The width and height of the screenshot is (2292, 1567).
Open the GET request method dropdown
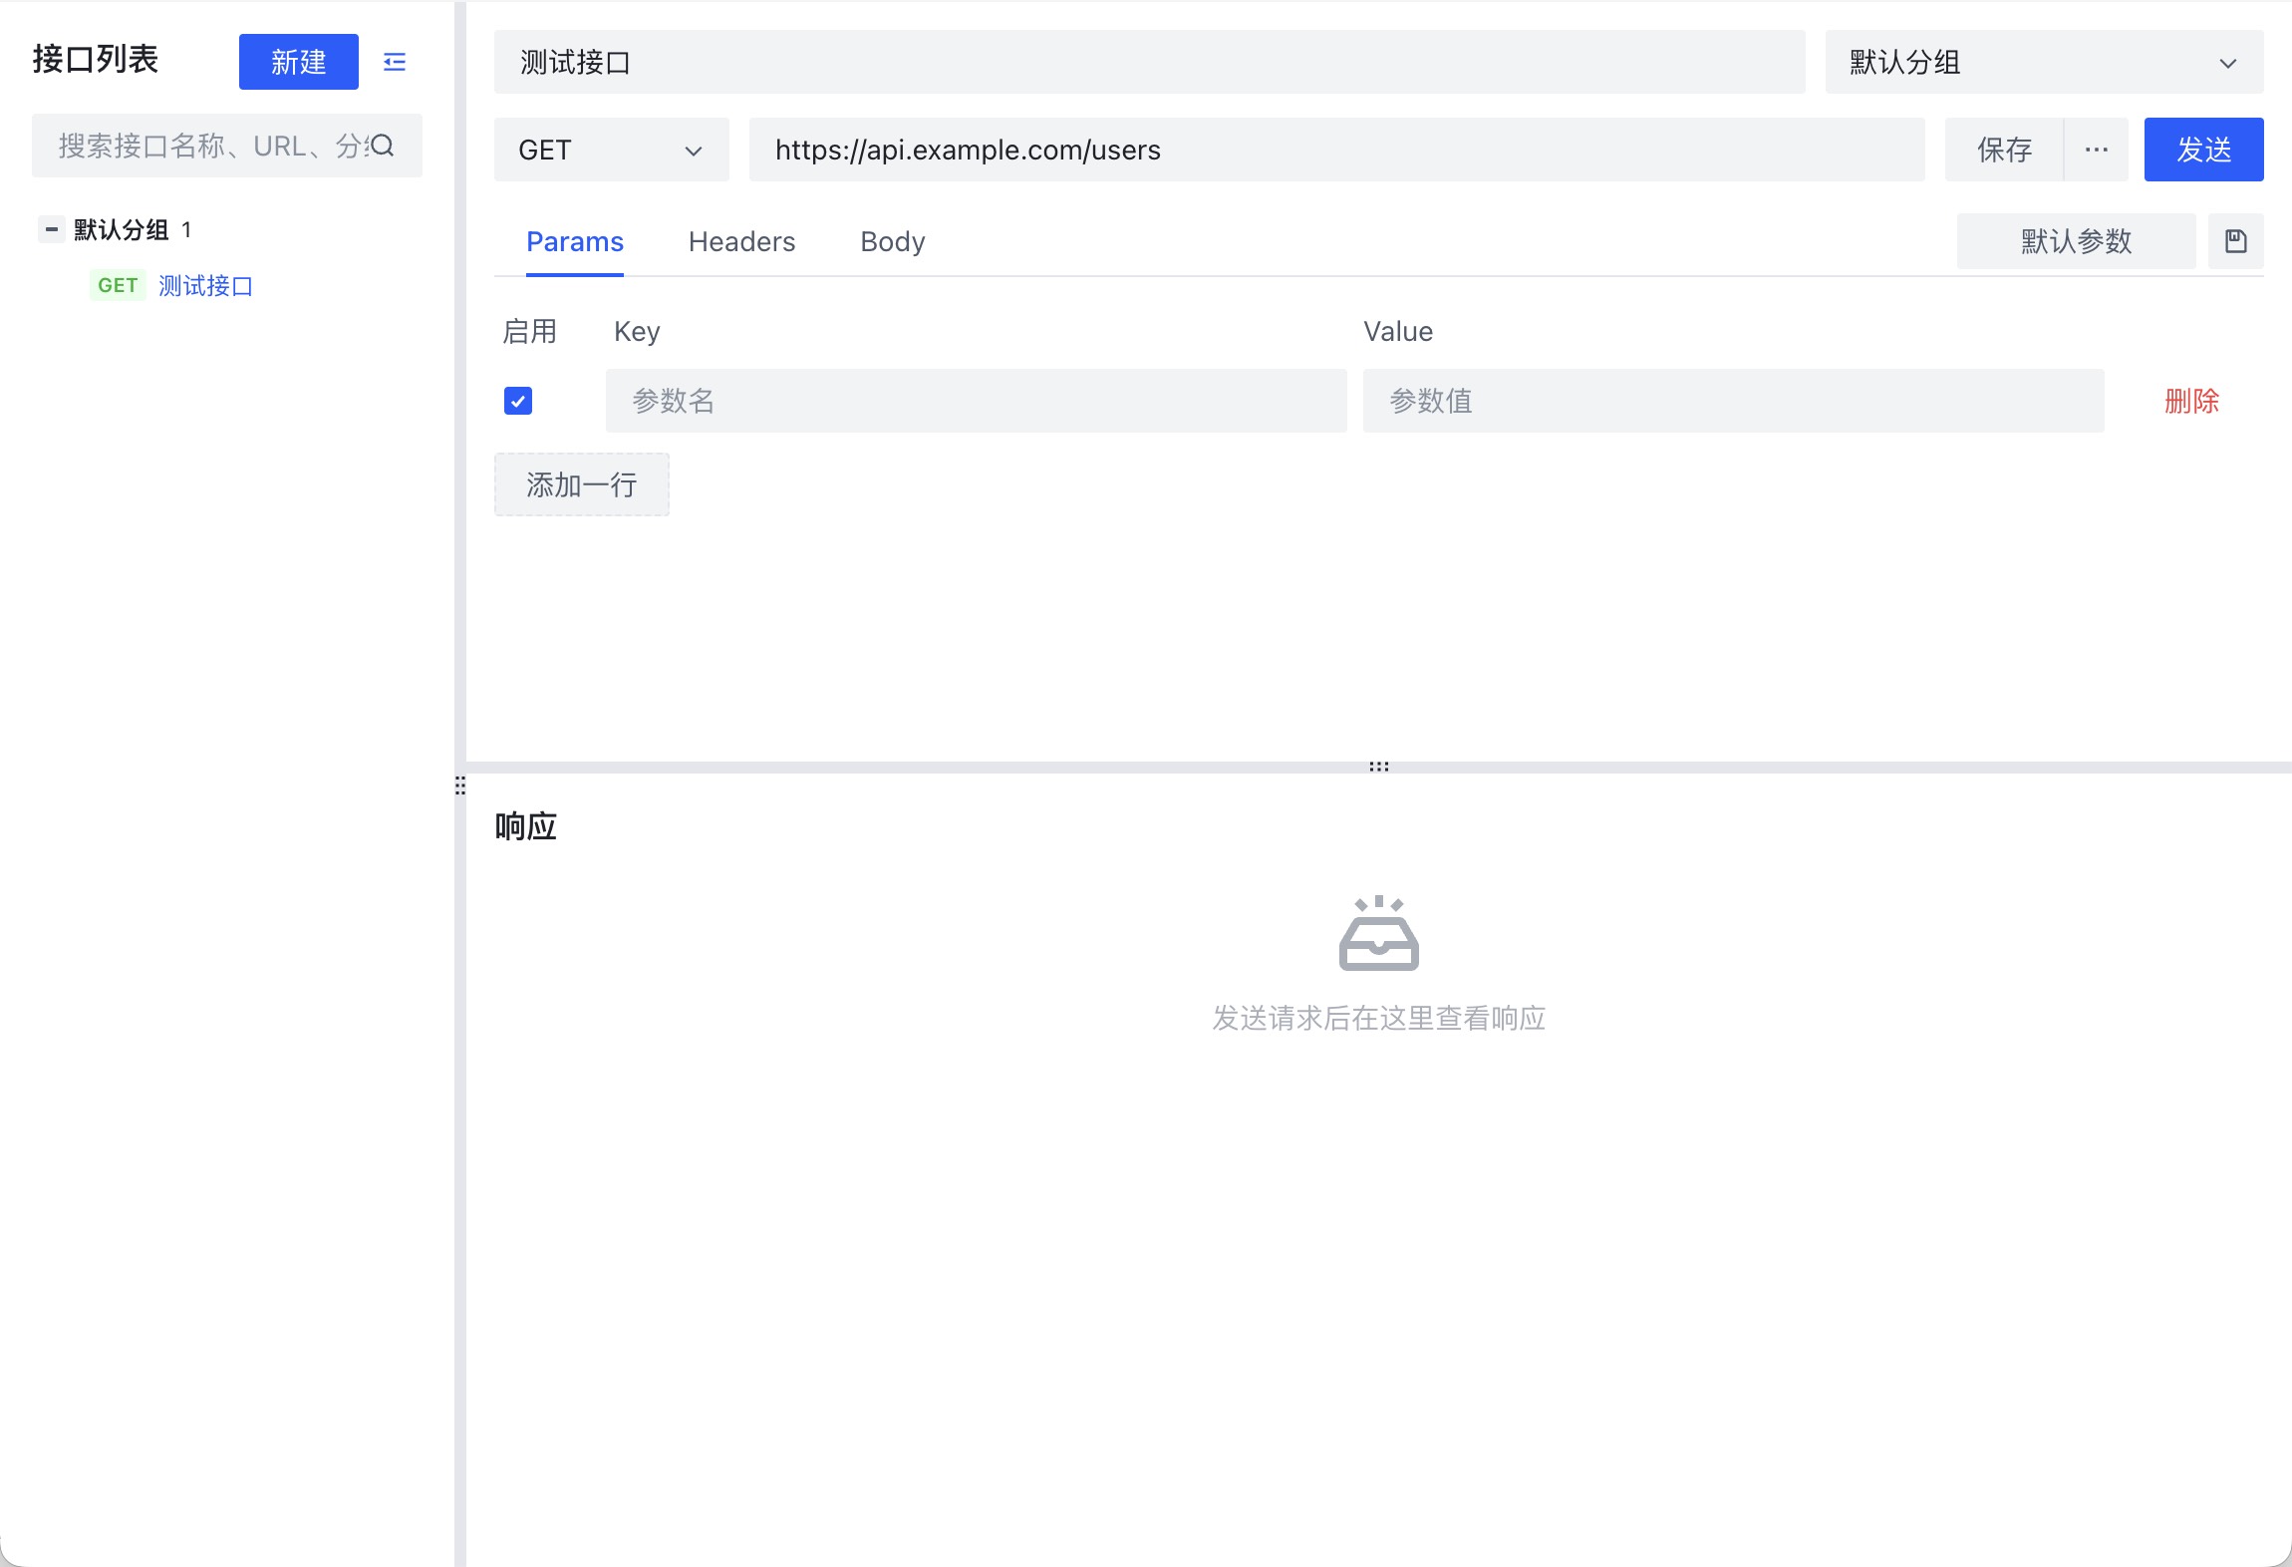click(612, 150)
